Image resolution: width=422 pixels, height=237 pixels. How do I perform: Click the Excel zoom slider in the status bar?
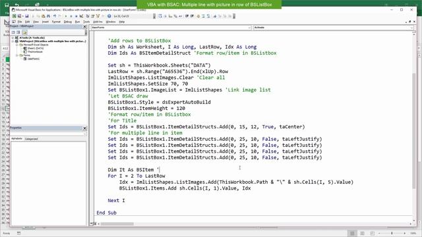392,233
